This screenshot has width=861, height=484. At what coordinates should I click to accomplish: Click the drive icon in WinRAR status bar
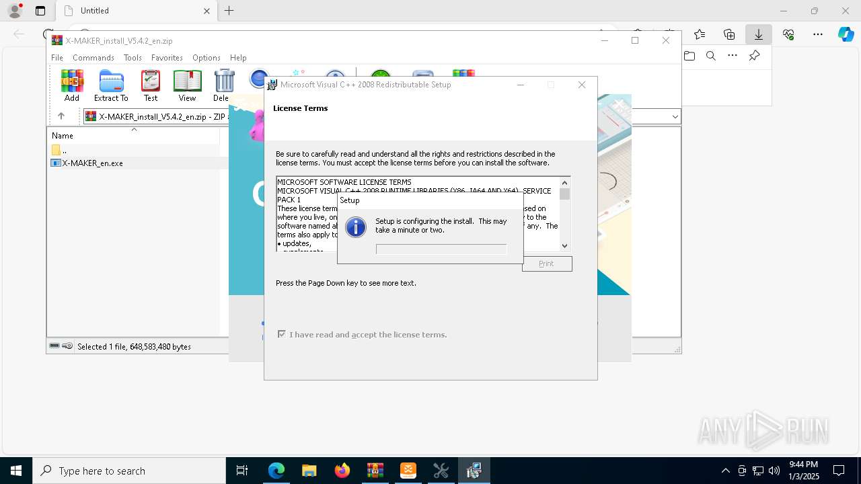tap(54, 346)
